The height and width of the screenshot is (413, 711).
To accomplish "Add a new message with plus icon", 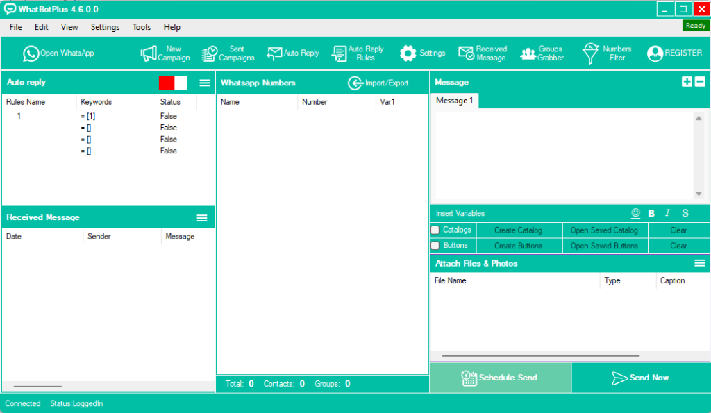I will [x=687, y=82].
